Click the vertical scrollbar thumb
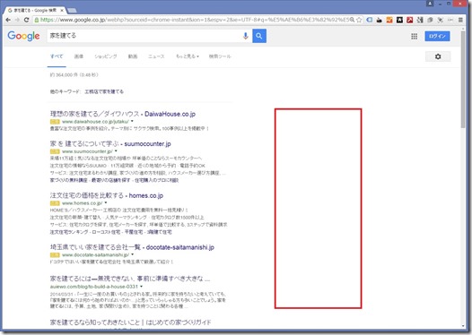 click(x=463, y=80)
